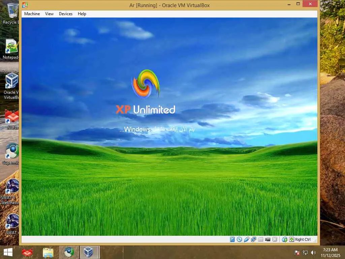Open the Devices menu
The width and height of the screenshot is (345, 259).
pyautogui.click(x=66, y=13)
